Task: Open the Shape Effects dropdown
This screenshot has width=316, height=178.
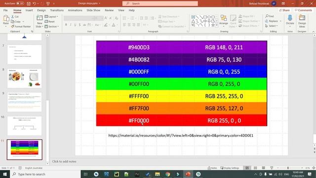Action: (248, 26)
